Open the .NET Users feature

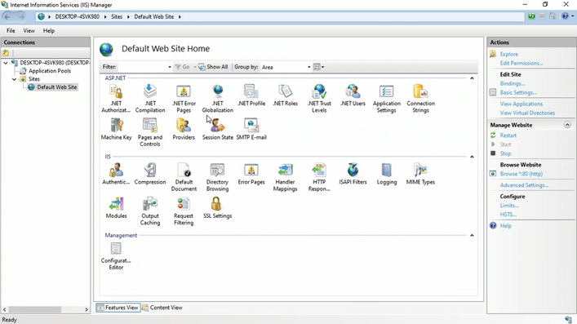coord(353,95)
